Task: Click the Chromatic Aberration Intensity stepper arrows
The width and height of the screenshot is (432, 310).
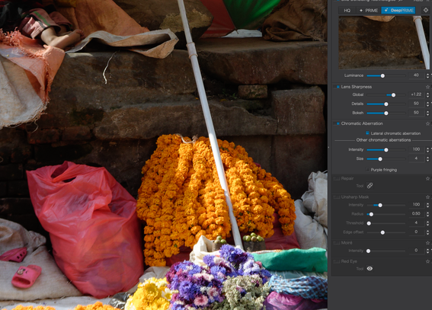Action: tap(427, 150)
